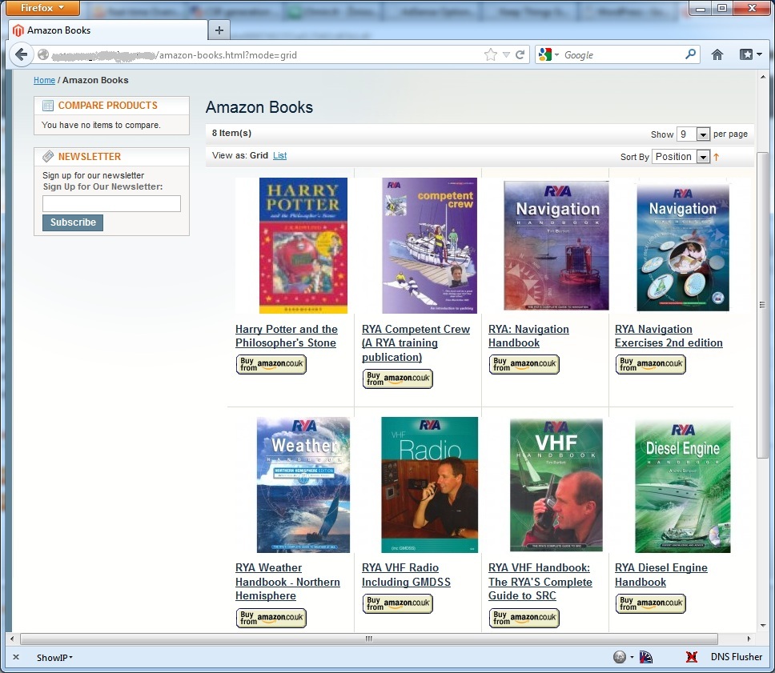775x673 pixels.
Task: Reload the page with the refresh icon
Action: [520, 55]
